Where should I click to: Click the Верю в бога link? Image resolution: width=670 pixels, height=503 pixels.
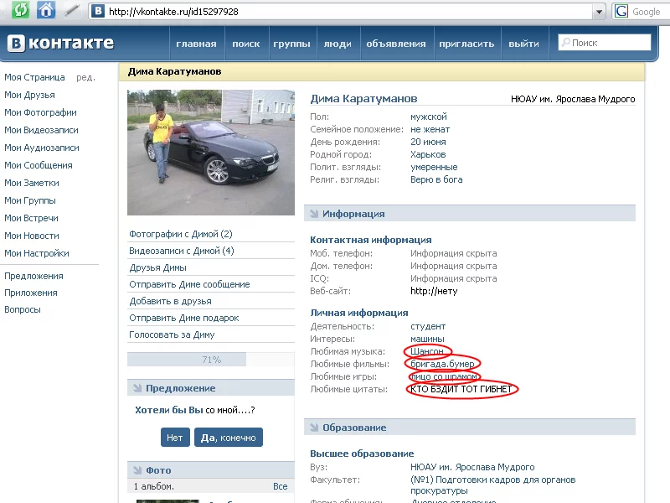coord(436,179)
